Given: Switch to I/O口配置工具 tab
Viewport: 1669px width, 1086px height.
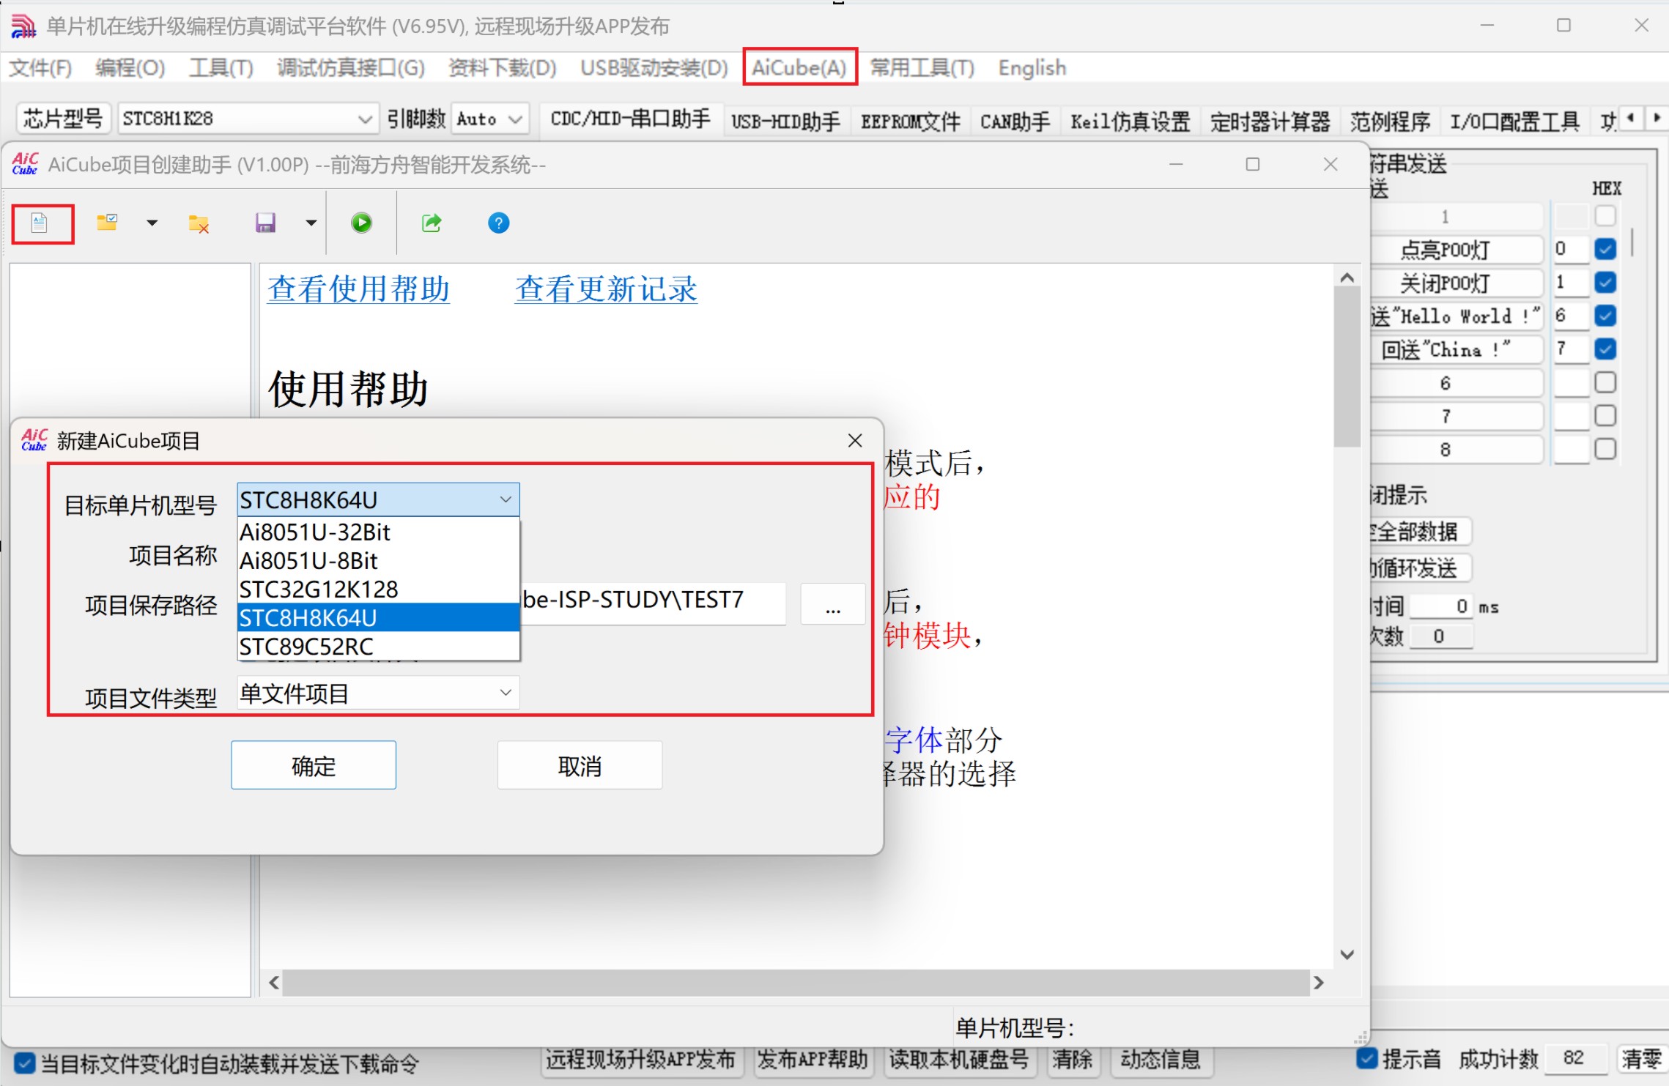Looking at the screenshot, I should click(1514, 121).
